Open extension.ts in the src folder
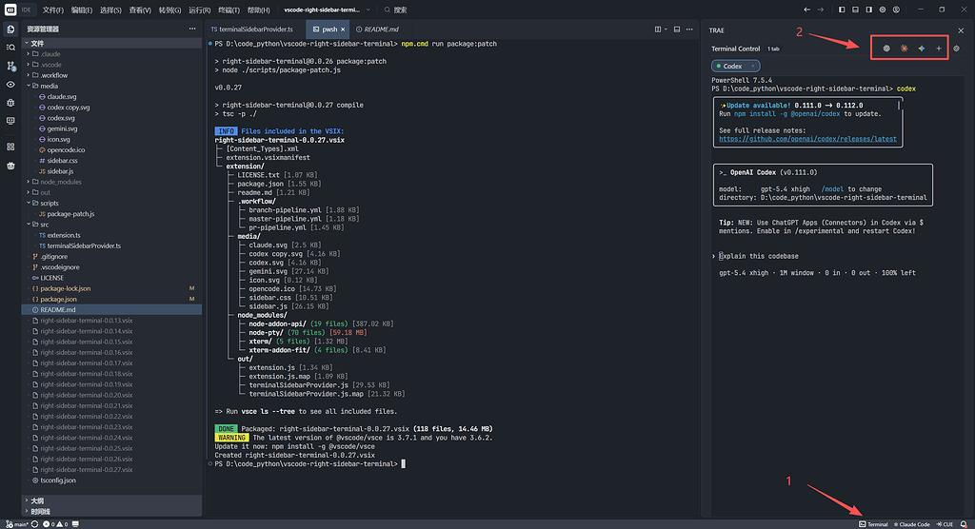975x529 pixels. [x=64, y=235]
